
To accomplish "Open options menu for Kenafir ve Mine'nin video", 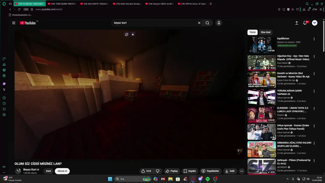I will 314,74.
